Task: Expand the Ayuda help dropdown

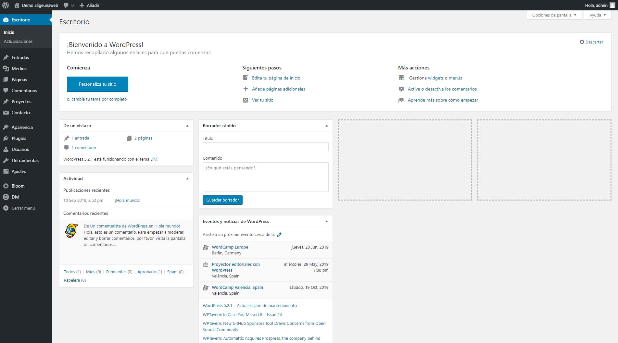Action: click(x=597, y=15)
